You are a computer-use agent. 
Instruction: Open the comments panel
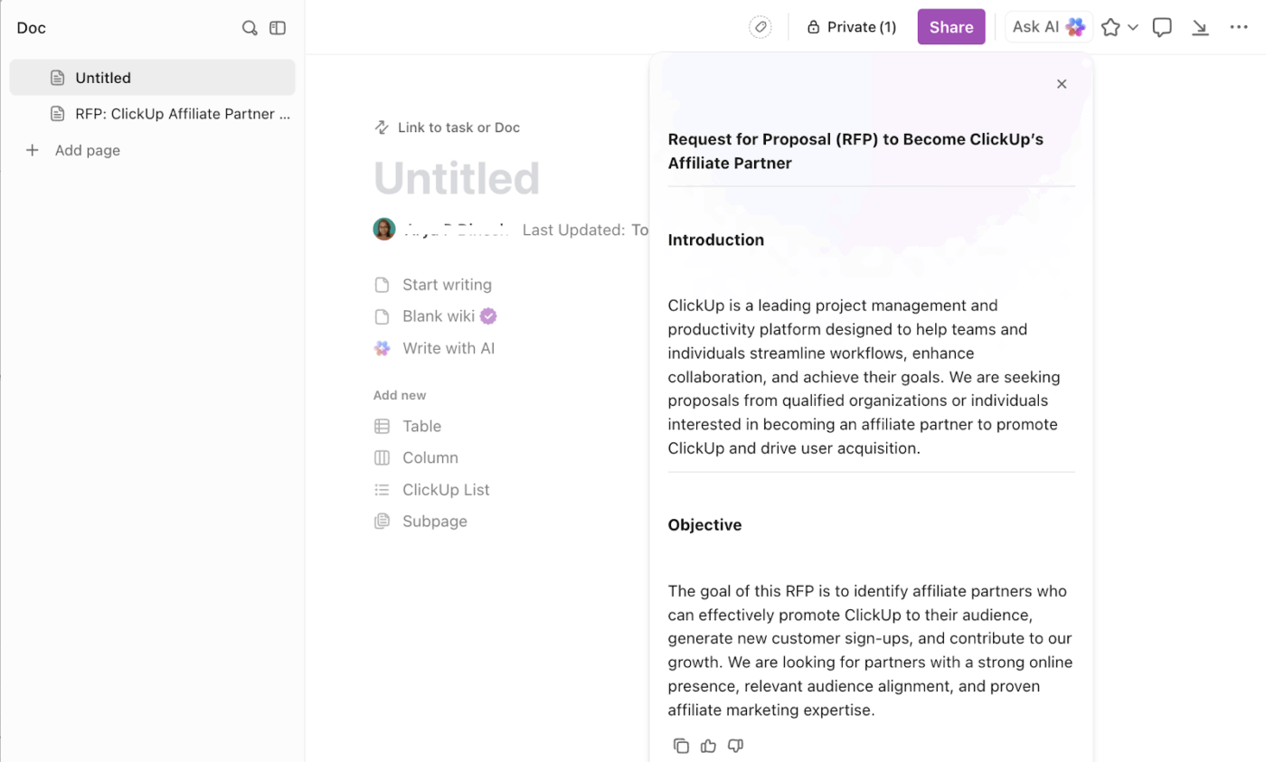(x=1161, y=27)
